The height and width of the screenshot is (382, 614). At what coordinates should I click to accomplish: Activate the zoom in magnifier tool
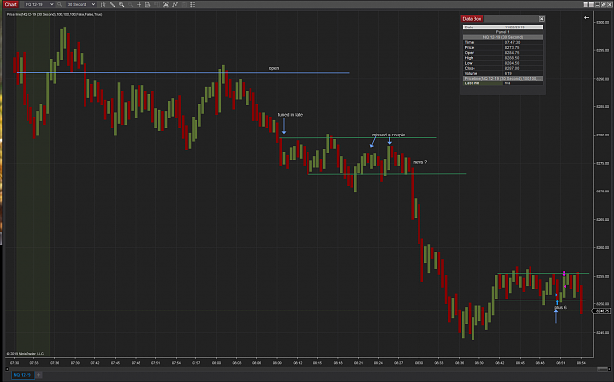(122, 4)
